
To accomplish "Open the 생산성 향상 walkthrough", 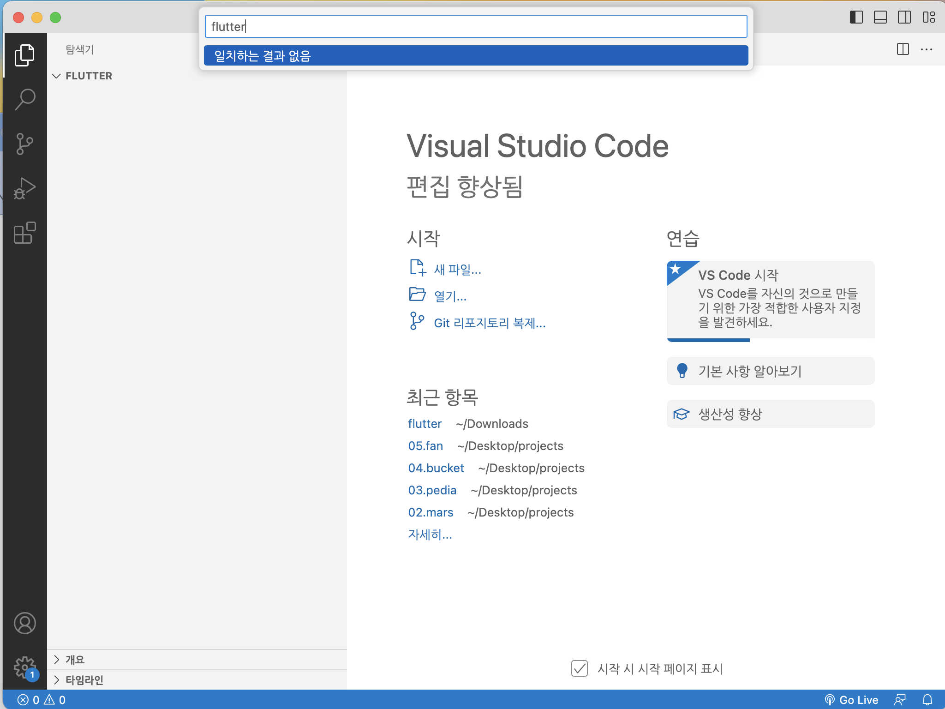I will (771, 414).
